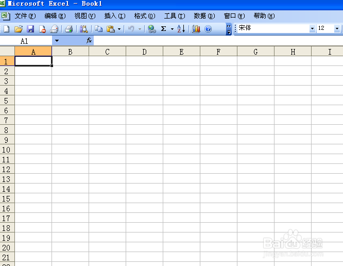
Task: Click the Excel workbook icon in menu bar
Action: pyautogui.click(x=5, y=16)
